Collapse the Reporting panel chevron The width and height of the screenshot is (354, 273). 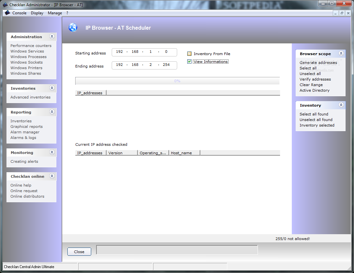coord(52,112)
